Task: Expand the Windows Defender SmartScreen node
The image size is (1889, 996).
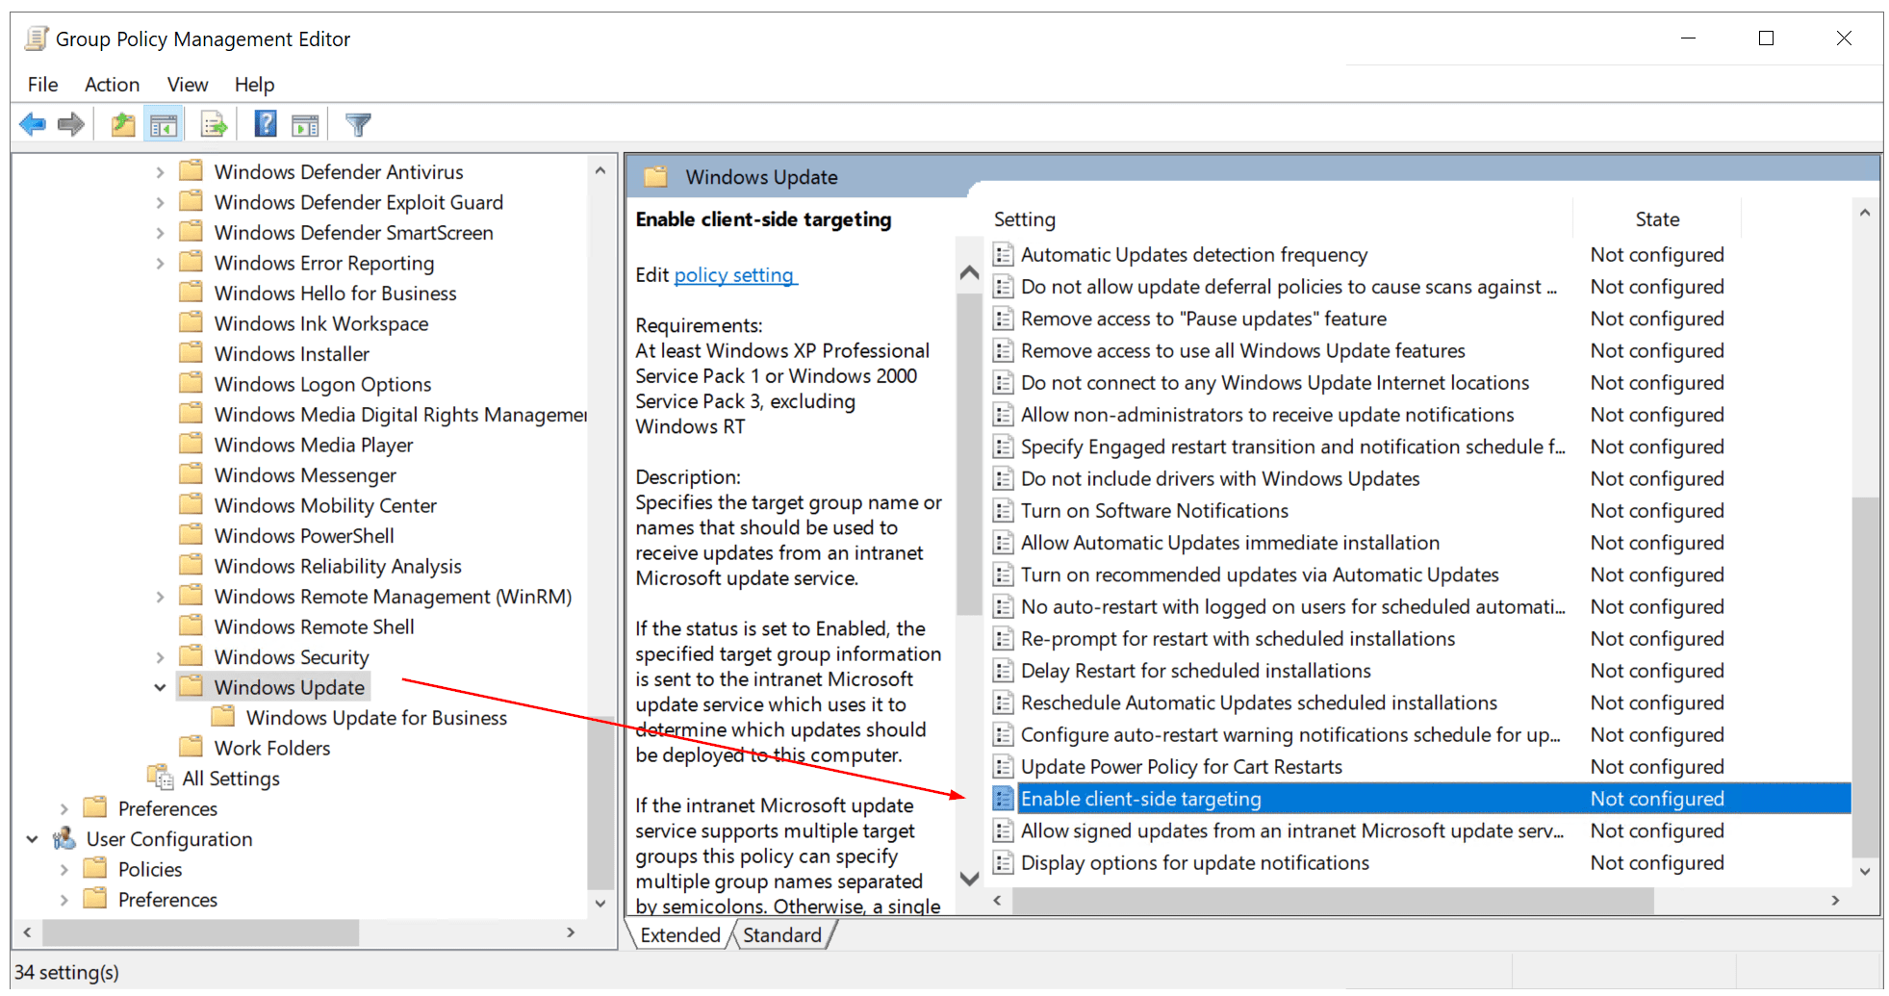Action: (x=160, y=233)
